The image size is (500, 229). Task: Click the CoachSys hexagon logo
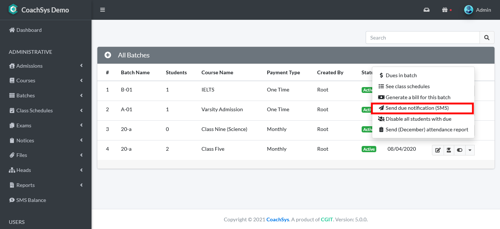click(x=13, y=10)
